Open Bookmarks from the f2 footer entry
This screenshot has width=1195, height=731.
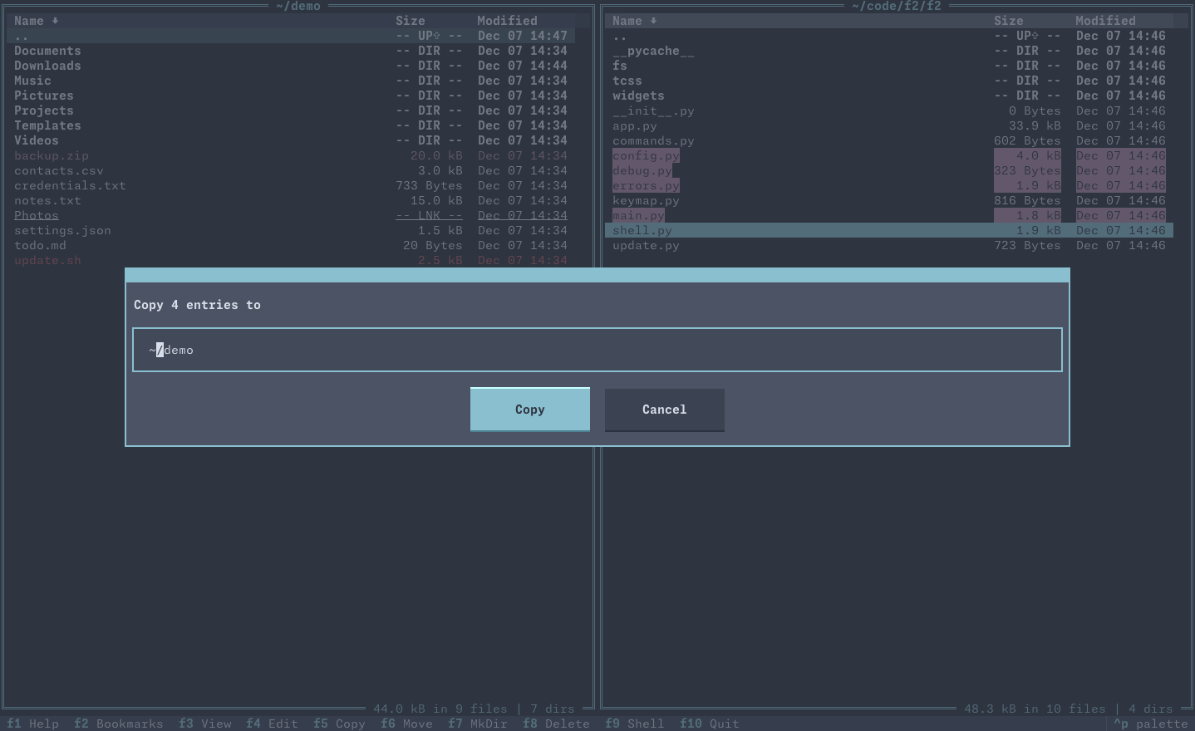pos(118,724)
